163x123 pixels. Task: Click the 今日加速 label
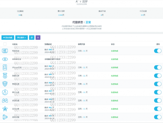click(x=143, y=11)
